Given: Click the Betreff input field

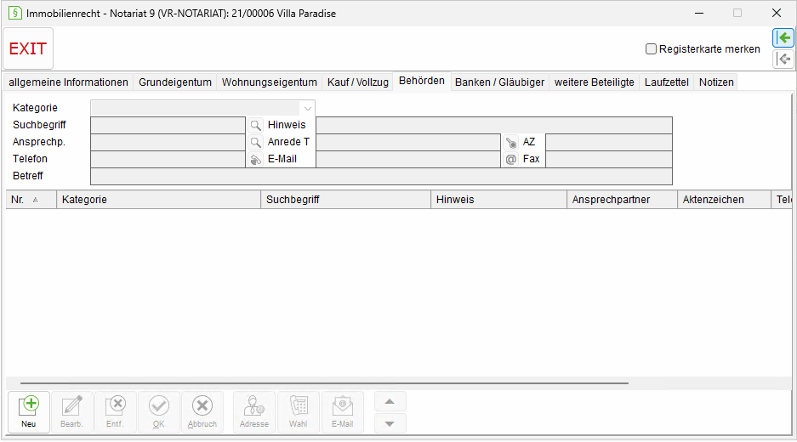Looking at the screenshot, I should (x=381, y=176).
